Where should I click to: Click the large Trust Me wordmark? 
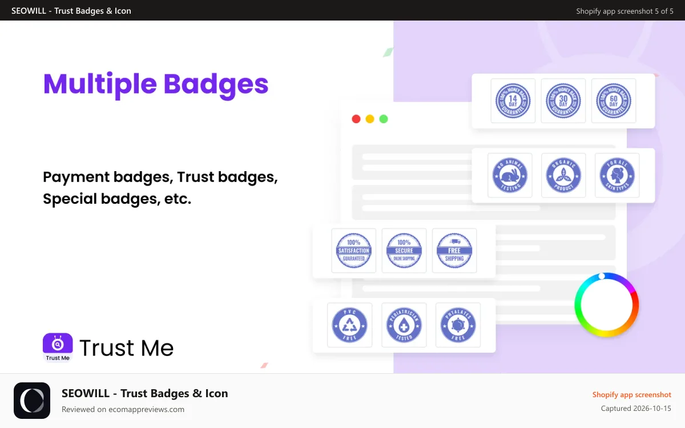(x=126, y=348)
